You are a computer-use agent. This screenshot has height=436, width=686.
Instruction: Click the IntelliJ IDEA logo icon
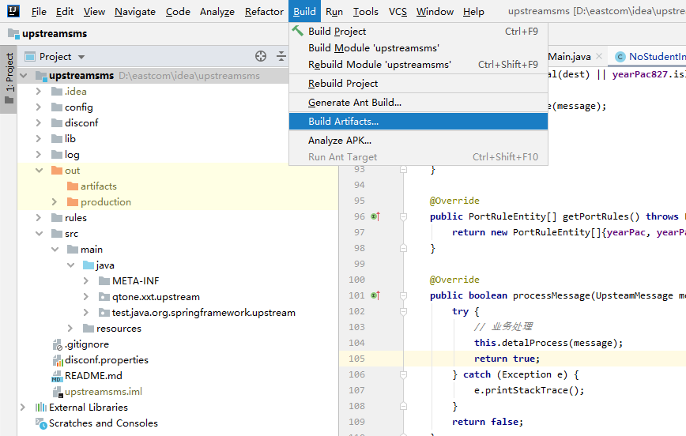coord(13,10)
